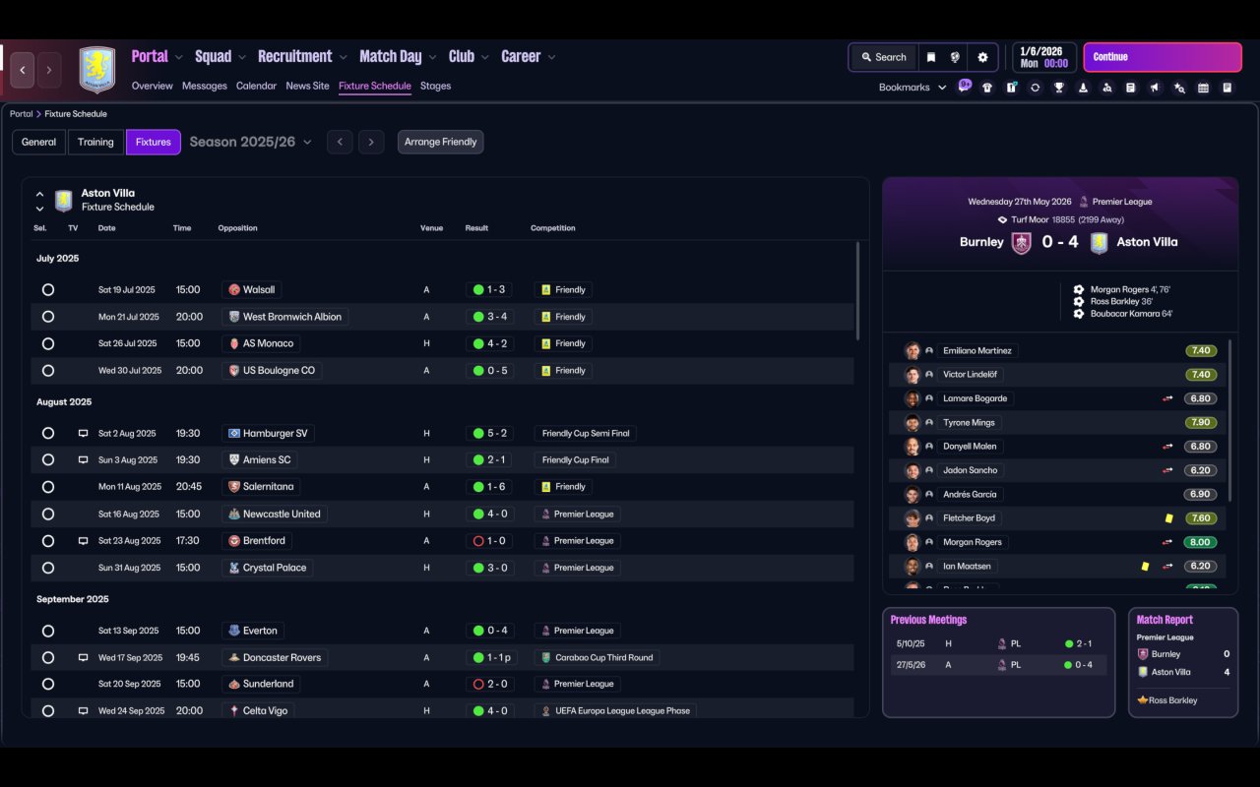This screenshot has height=787, width=1260.
Task: Open the notifications speech bubble with 9+ badge
Action: pos(964,87)
